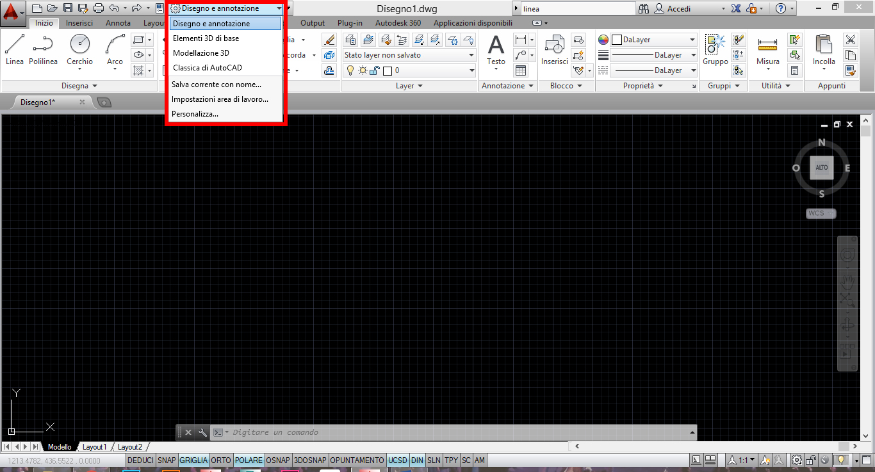
Task: Enable ORTO mode in status bar
Action: tap(221, 460)
